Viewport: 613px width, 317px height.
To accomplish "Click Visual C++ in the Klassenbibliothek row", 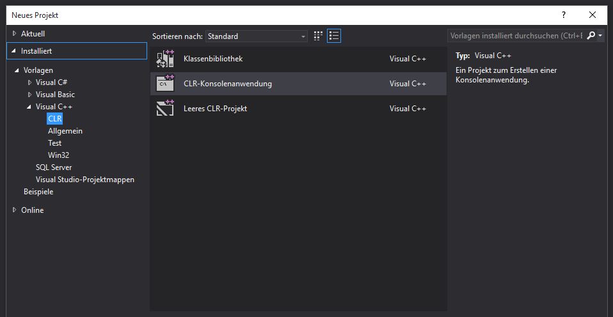I will [408, 59].
